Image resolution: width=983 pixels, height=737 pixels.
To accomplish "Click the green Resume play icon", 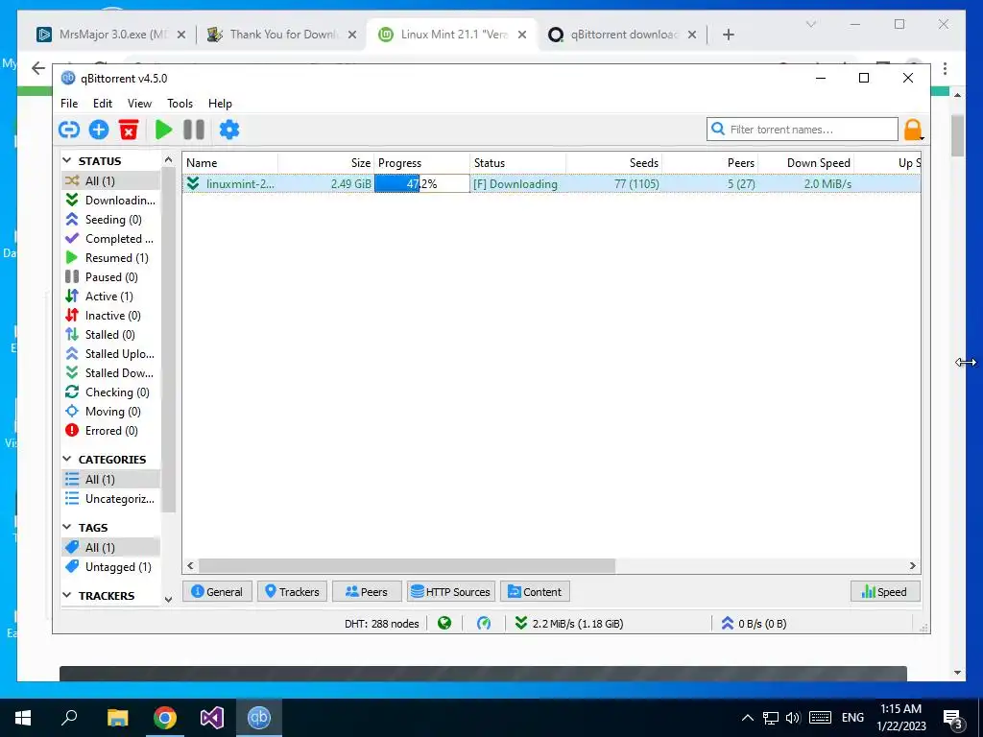I will [x=163, y=130].
